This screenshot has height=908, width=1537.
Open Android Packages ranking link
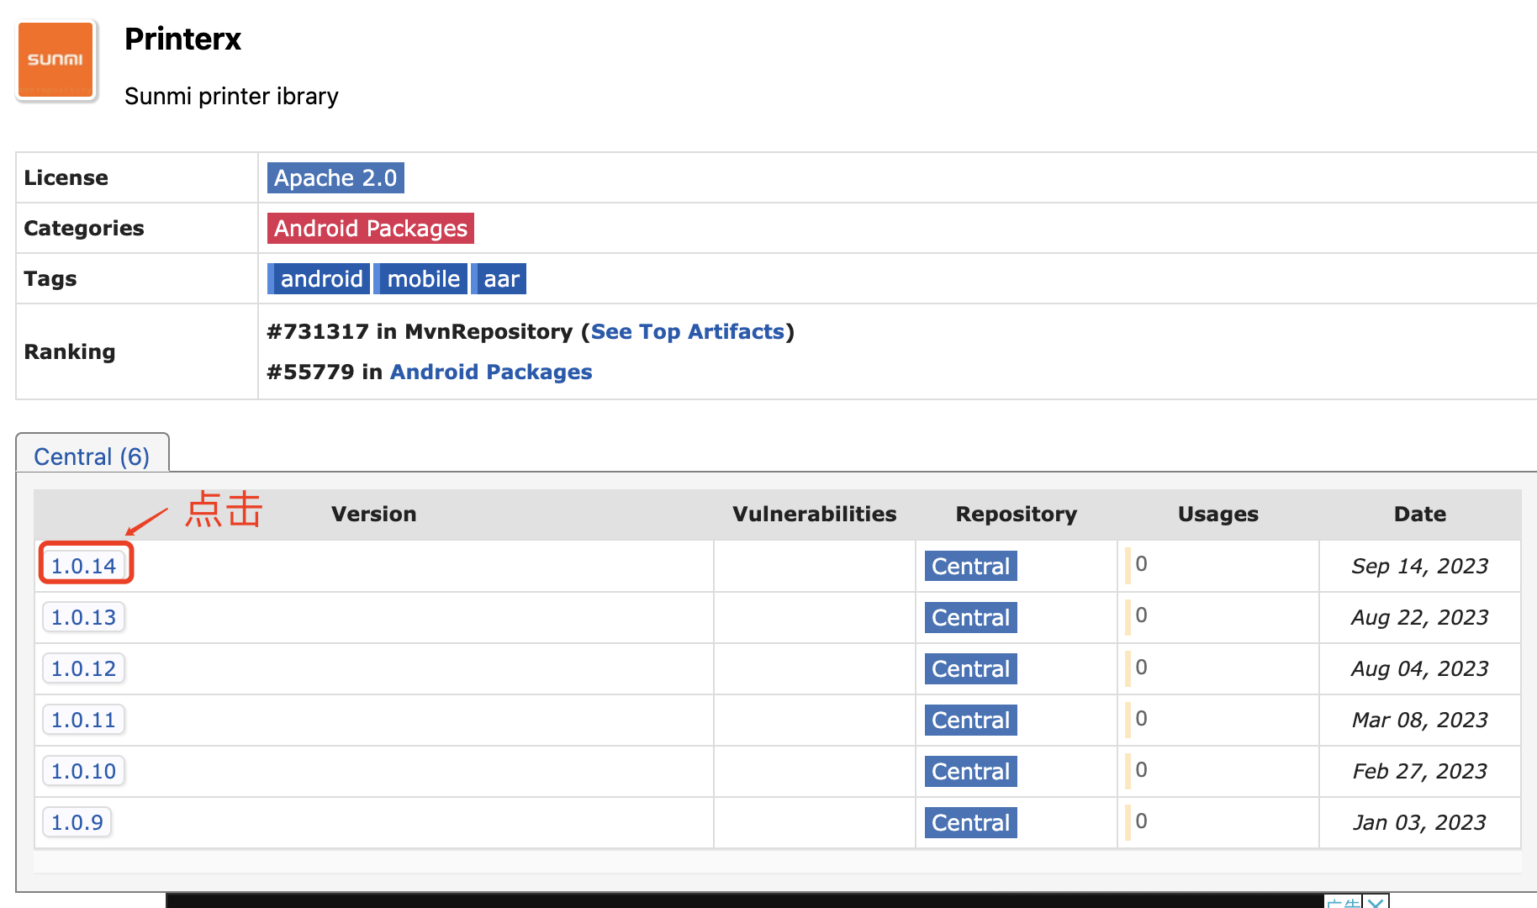491,372
